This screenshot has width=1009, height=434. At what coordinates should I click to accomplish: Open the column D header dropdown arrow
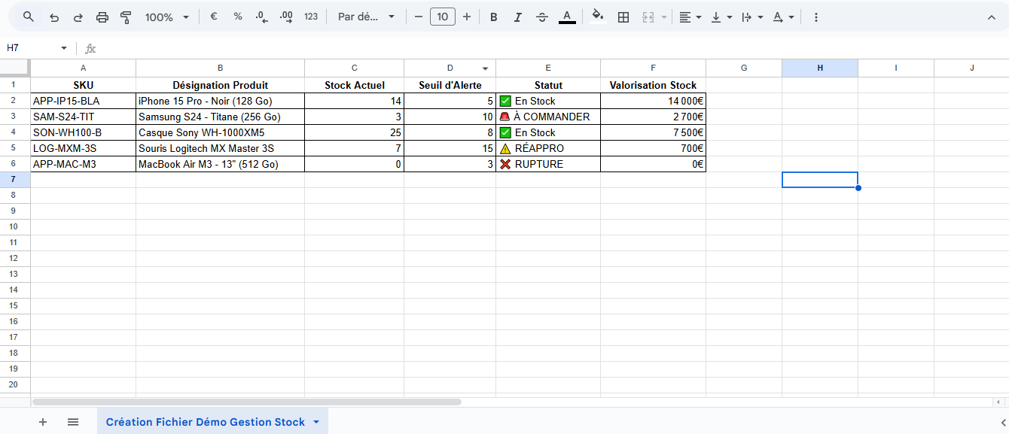point(486,68)
